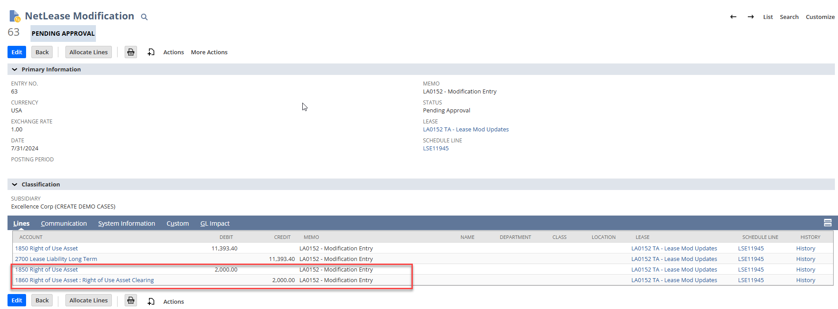The image size is (838, 309).
Task: Open the search magnifier beside the title
Action: pos(144,17)
